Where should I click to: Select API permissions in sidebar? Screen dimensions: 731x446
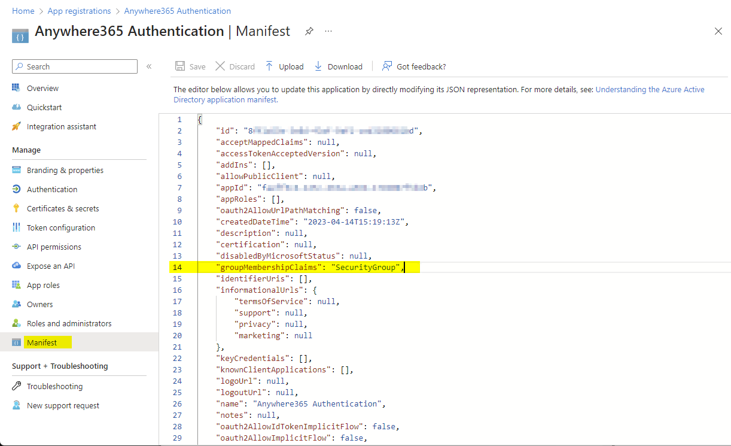(54, 247)
